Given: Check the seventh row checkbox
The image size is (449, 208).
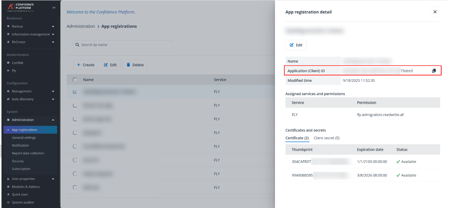Looking at the screenshot, I should [x=75, y=174].
